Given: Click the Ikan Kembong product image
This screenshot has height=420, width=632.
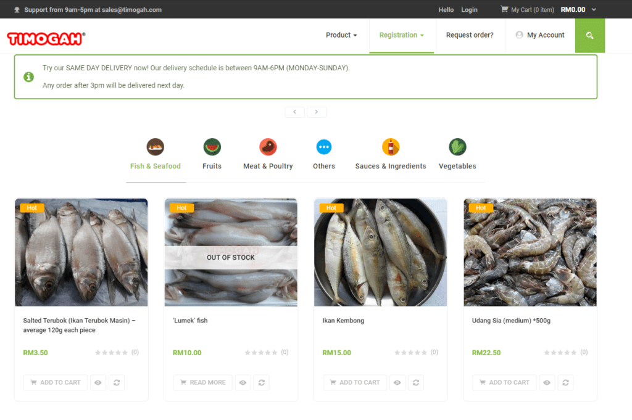Looking at the screenshot, I should coord(380,252).
